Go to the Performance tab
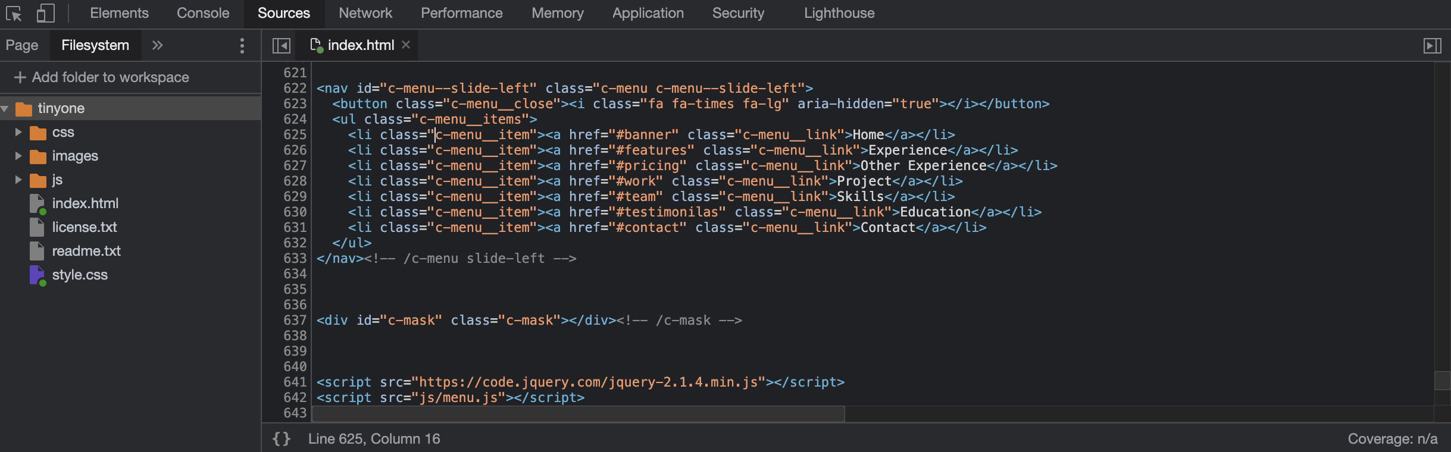The width and height of the screenshot is (1451, 452). [x=462, y=13]
